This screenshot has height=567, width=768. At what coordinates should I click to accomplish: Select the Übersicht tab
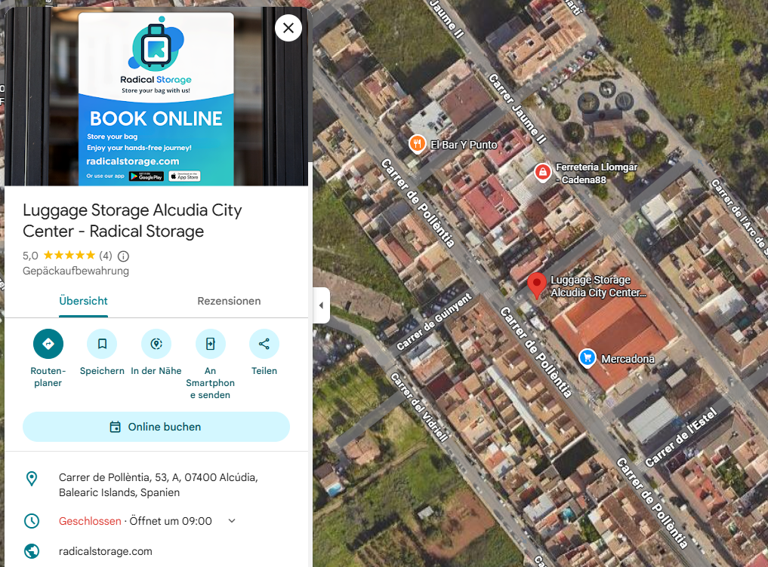click(83, 301)
